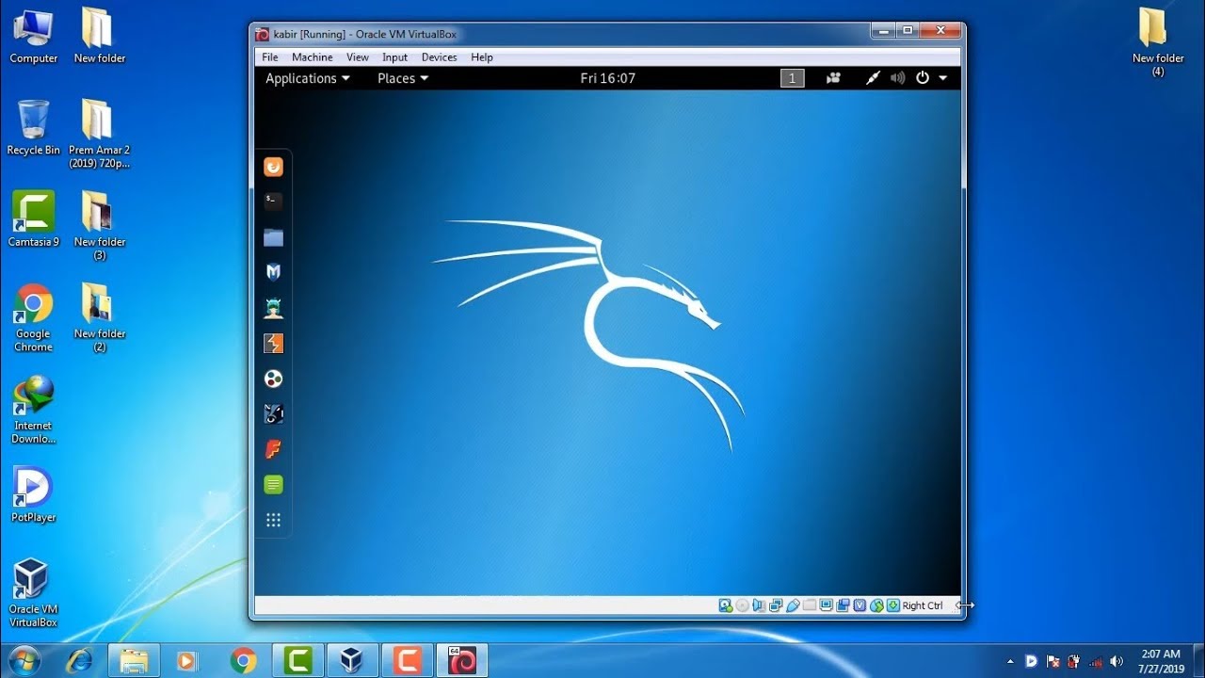1205x678 pixels.
Task: Open VirtualBox Help menu
Action: pos(482,57)
